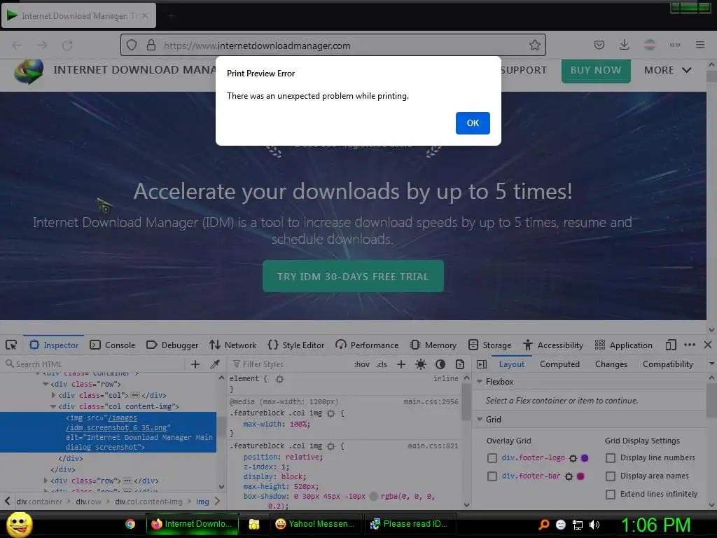Click OK in Print Preview Error dialog
Image resolution: width=717 pixels, height=538 pixels.
tap(473, 123)
